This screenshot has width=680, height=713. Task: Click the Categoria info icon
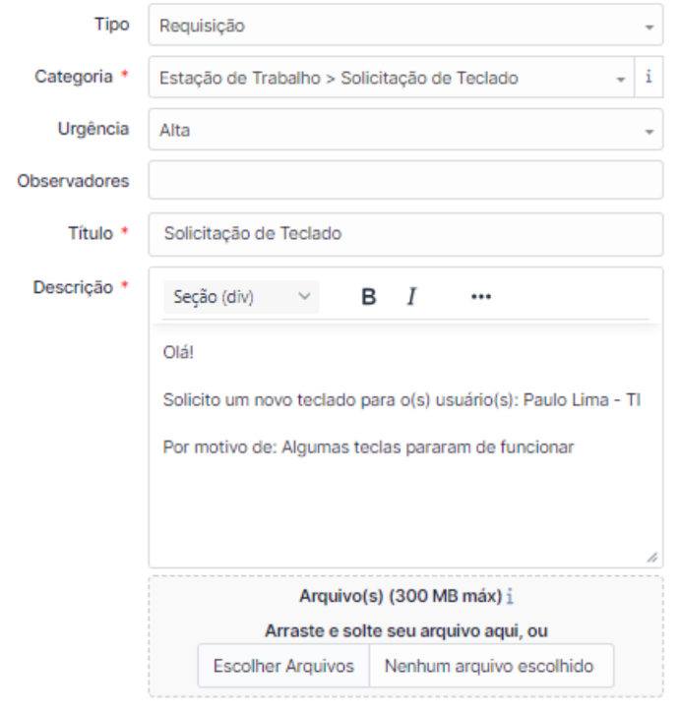[x=649, y=78]
